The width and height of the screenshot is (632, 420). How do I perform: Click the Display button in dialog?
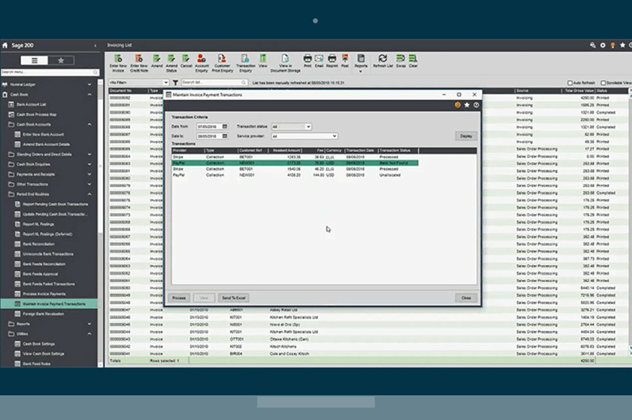(x=466, y=136)
